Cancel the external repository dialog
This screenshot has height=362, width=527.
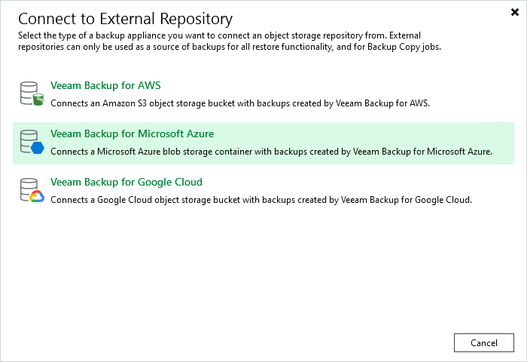click(483, 343)
